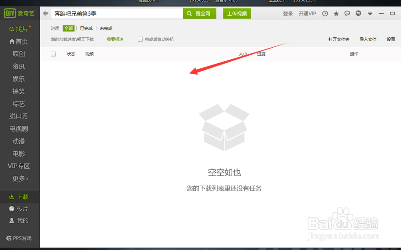Enable 完成后自动关机 checkbox
Screen dimensions: 401x250
tap(140, 39)
